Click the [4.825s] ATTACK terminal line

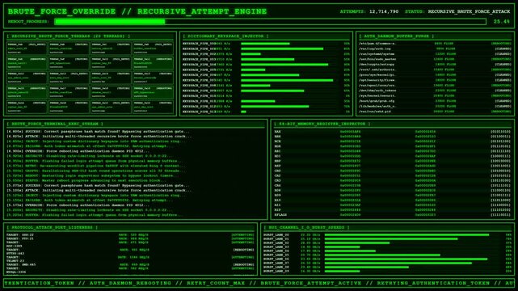click(99, 136)
